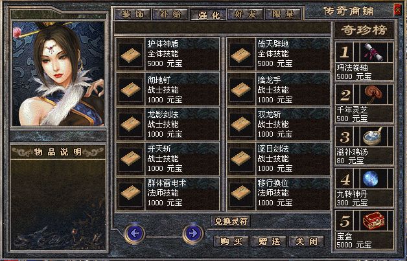Open the 补给 tab
The width and height of the screenshot is (407, 261).
click(x=170, y=14)
